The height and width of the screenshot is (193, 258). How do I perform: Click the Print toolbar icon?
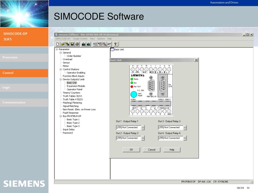click(x=77, y=44)
